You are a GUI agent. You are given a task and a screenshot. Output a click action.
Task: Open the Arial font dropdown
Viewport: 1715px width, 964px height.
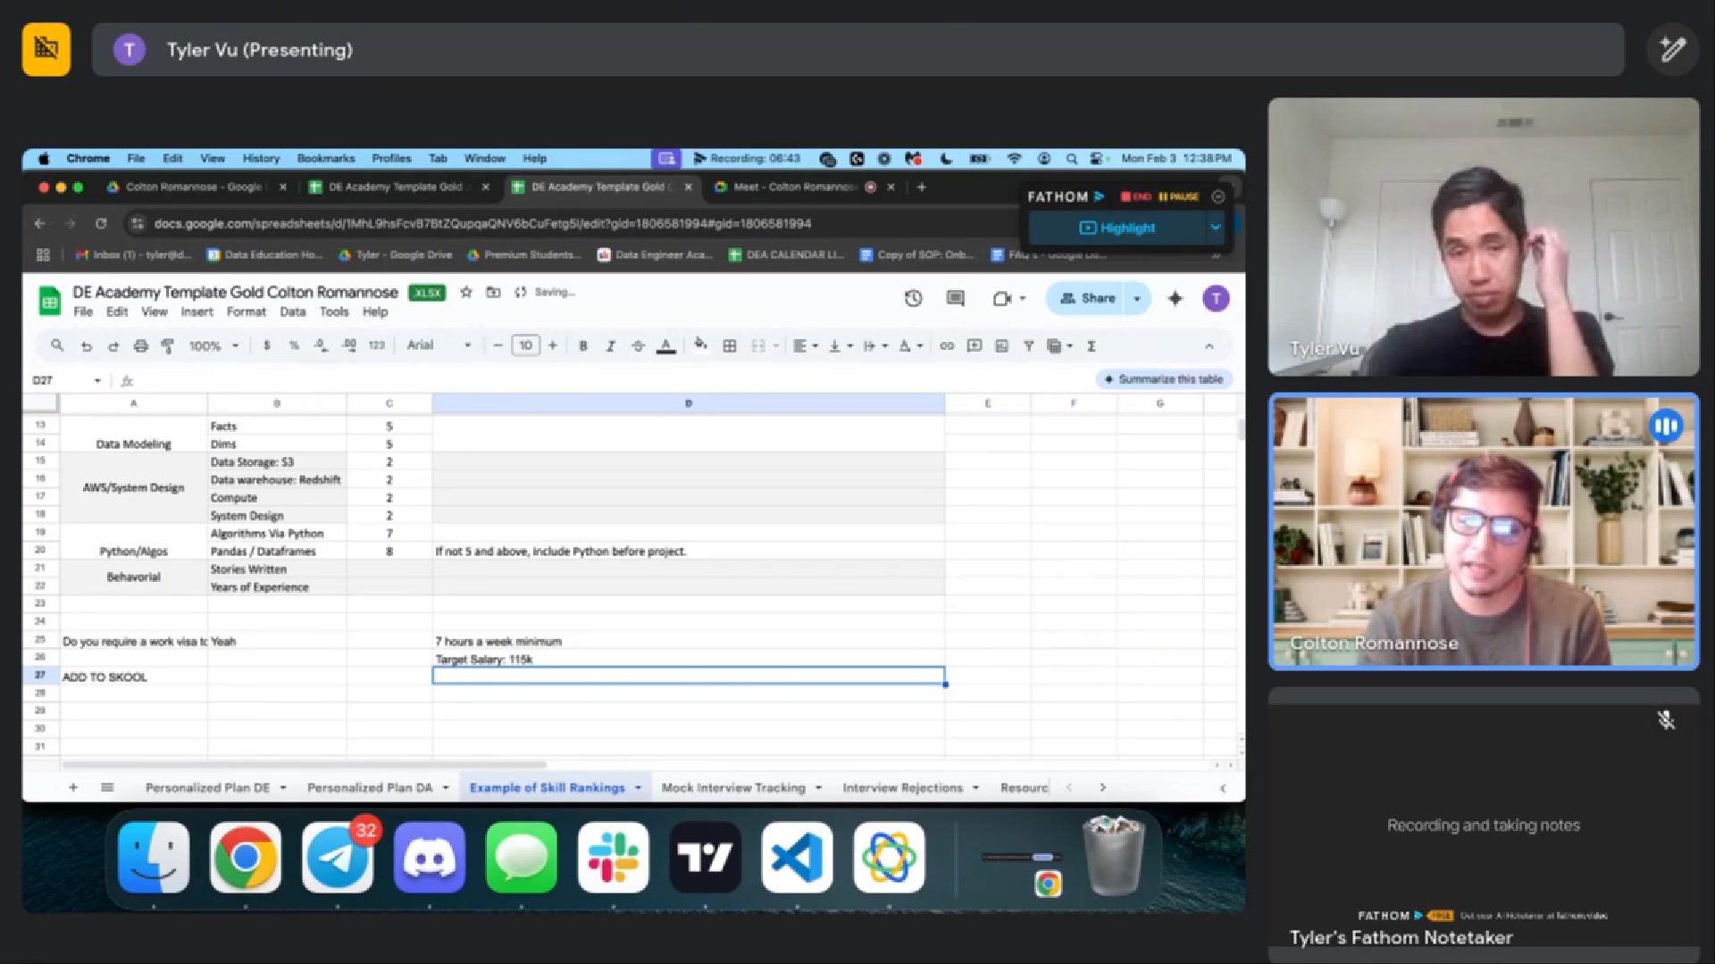[x=439, y=345]
